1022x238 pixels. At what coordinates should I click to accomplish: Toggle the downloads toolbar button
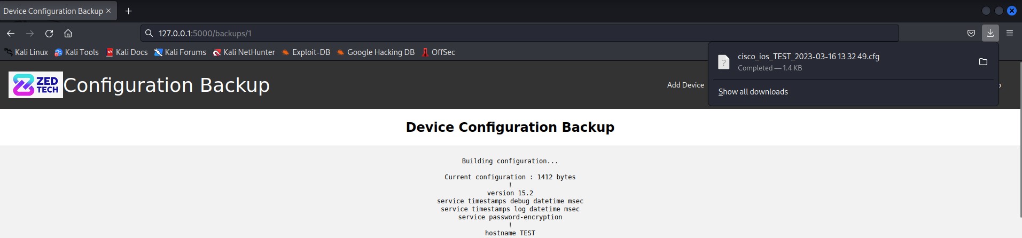click(x=990, y=33)
